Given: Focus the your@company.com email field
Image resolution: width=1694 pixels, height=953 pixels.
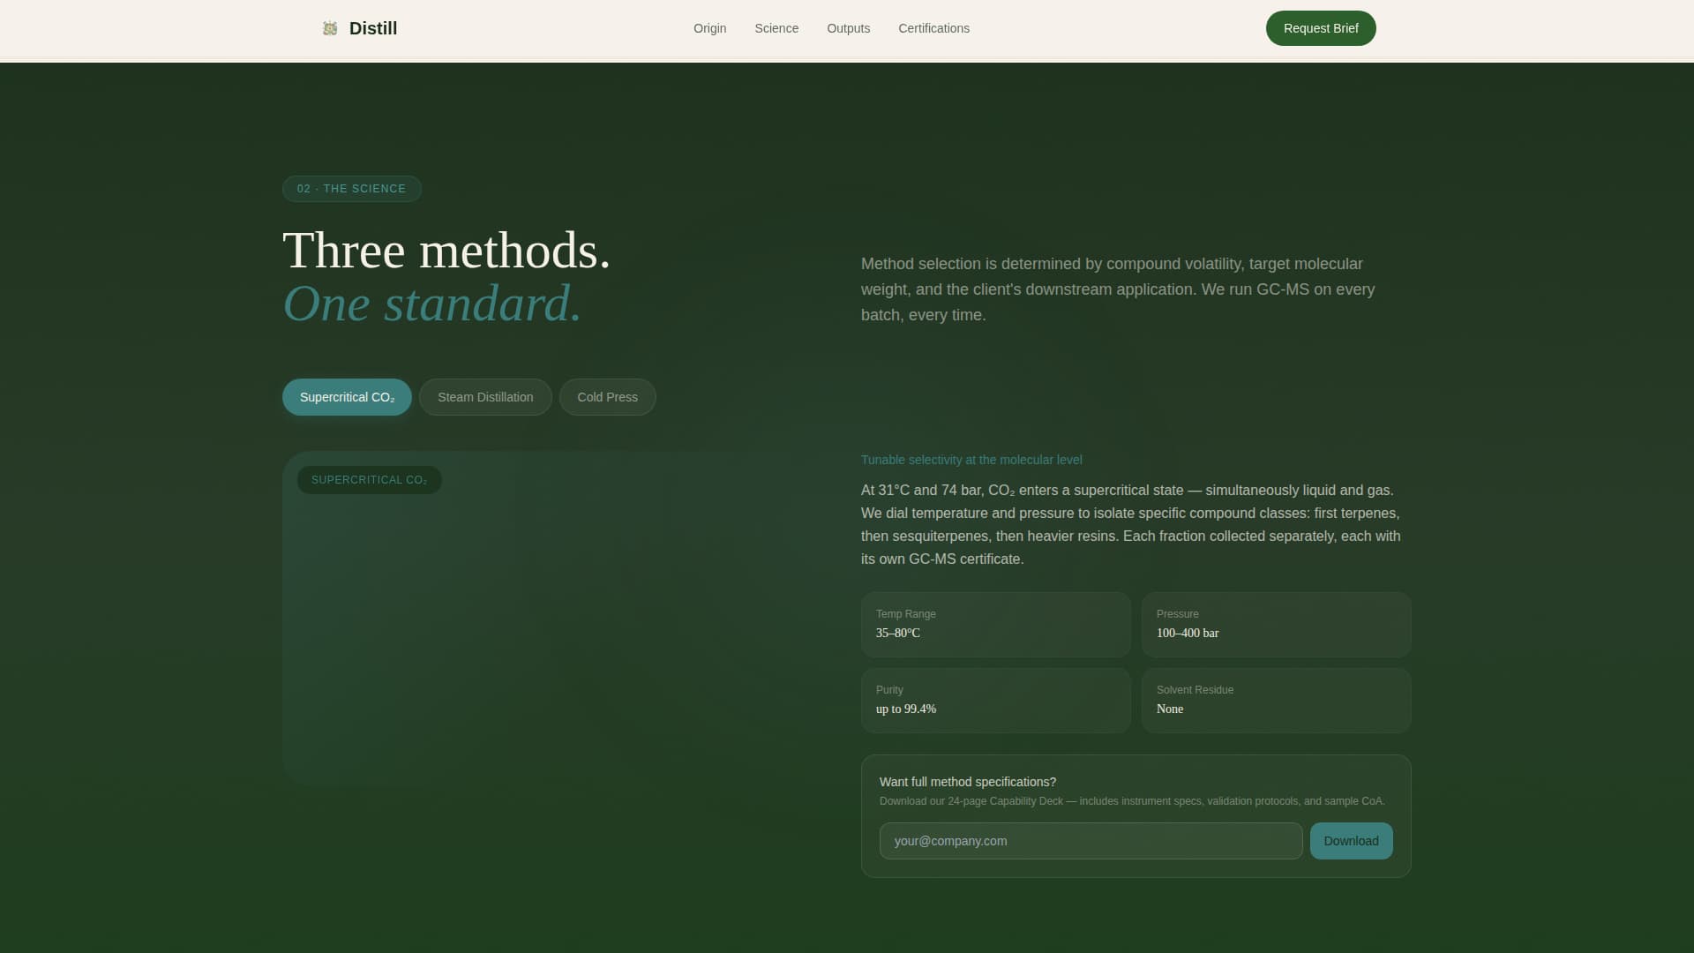Looking at the screenshot, I should [x=1091, y=841].
